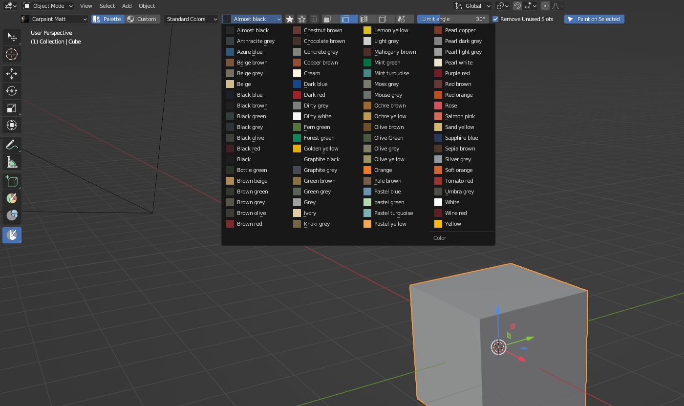Open the Standard Colors dropdown
684x406 pixels.
[191, 19]
